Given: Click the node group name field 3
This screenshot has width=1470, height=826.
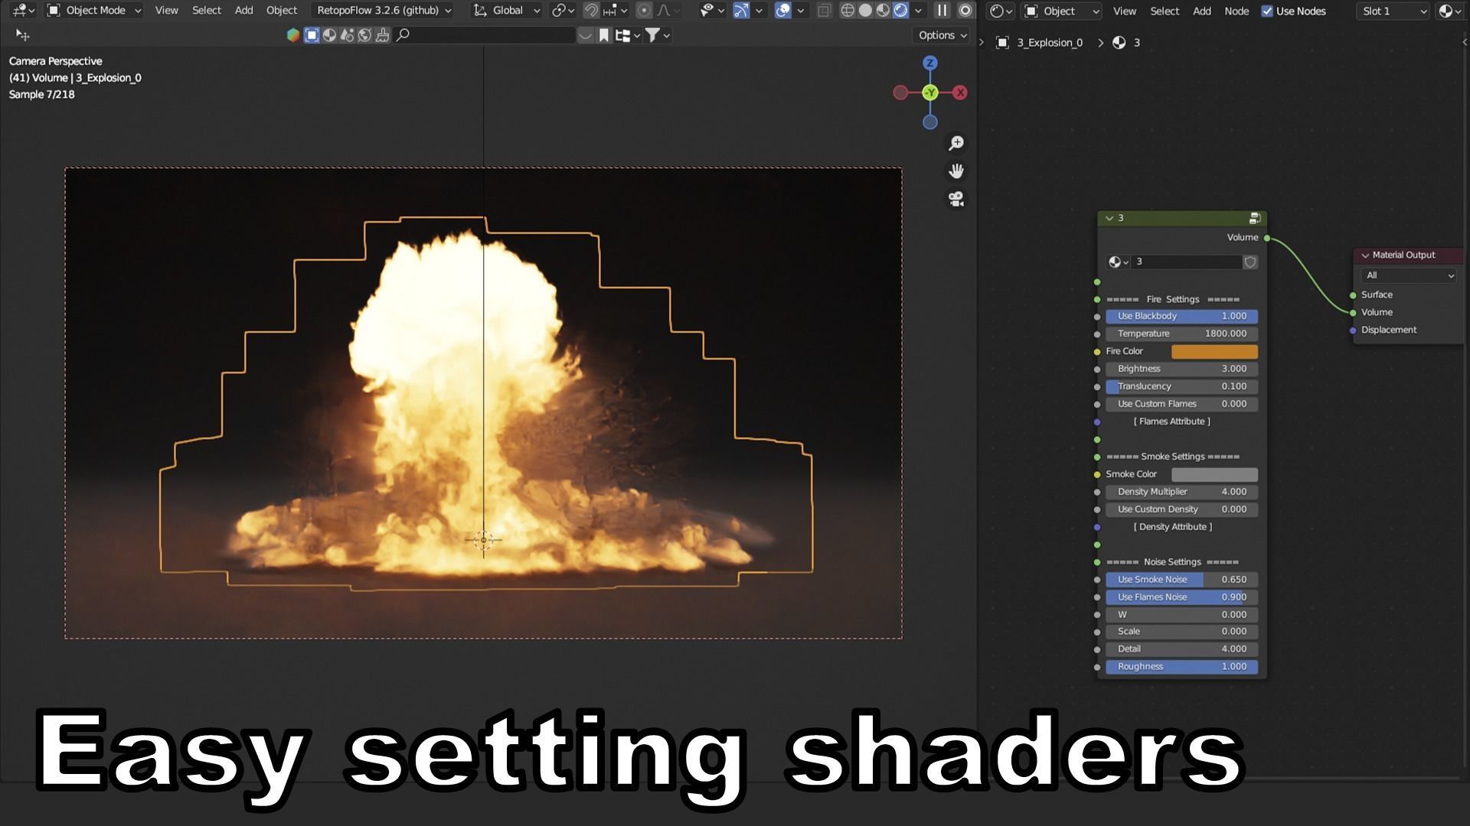Looking at the screenshot, I should (x=1186, y=262).
